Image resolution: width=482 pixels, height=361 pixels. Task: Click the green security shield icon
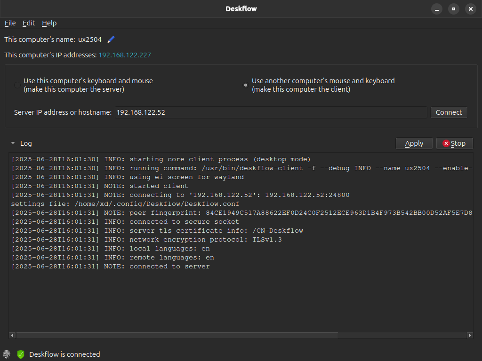(x=21, y=354)
